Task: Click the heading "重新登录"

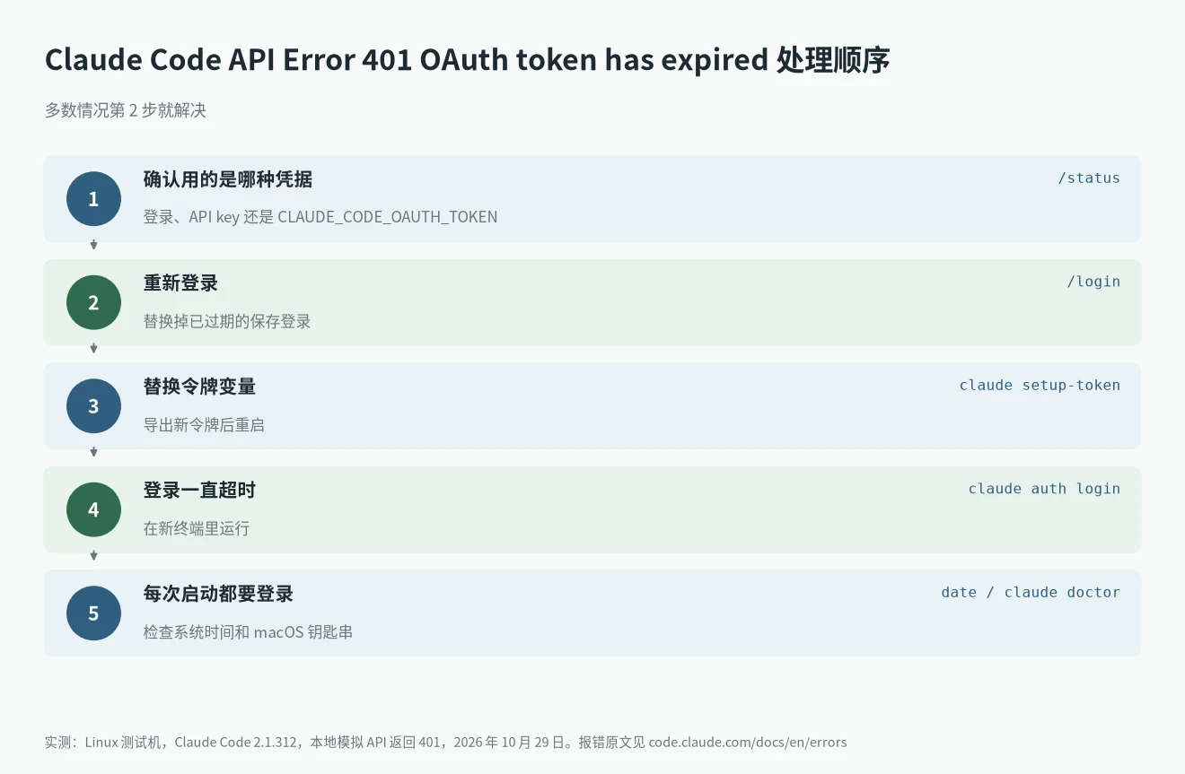Action: pos(180,283)
